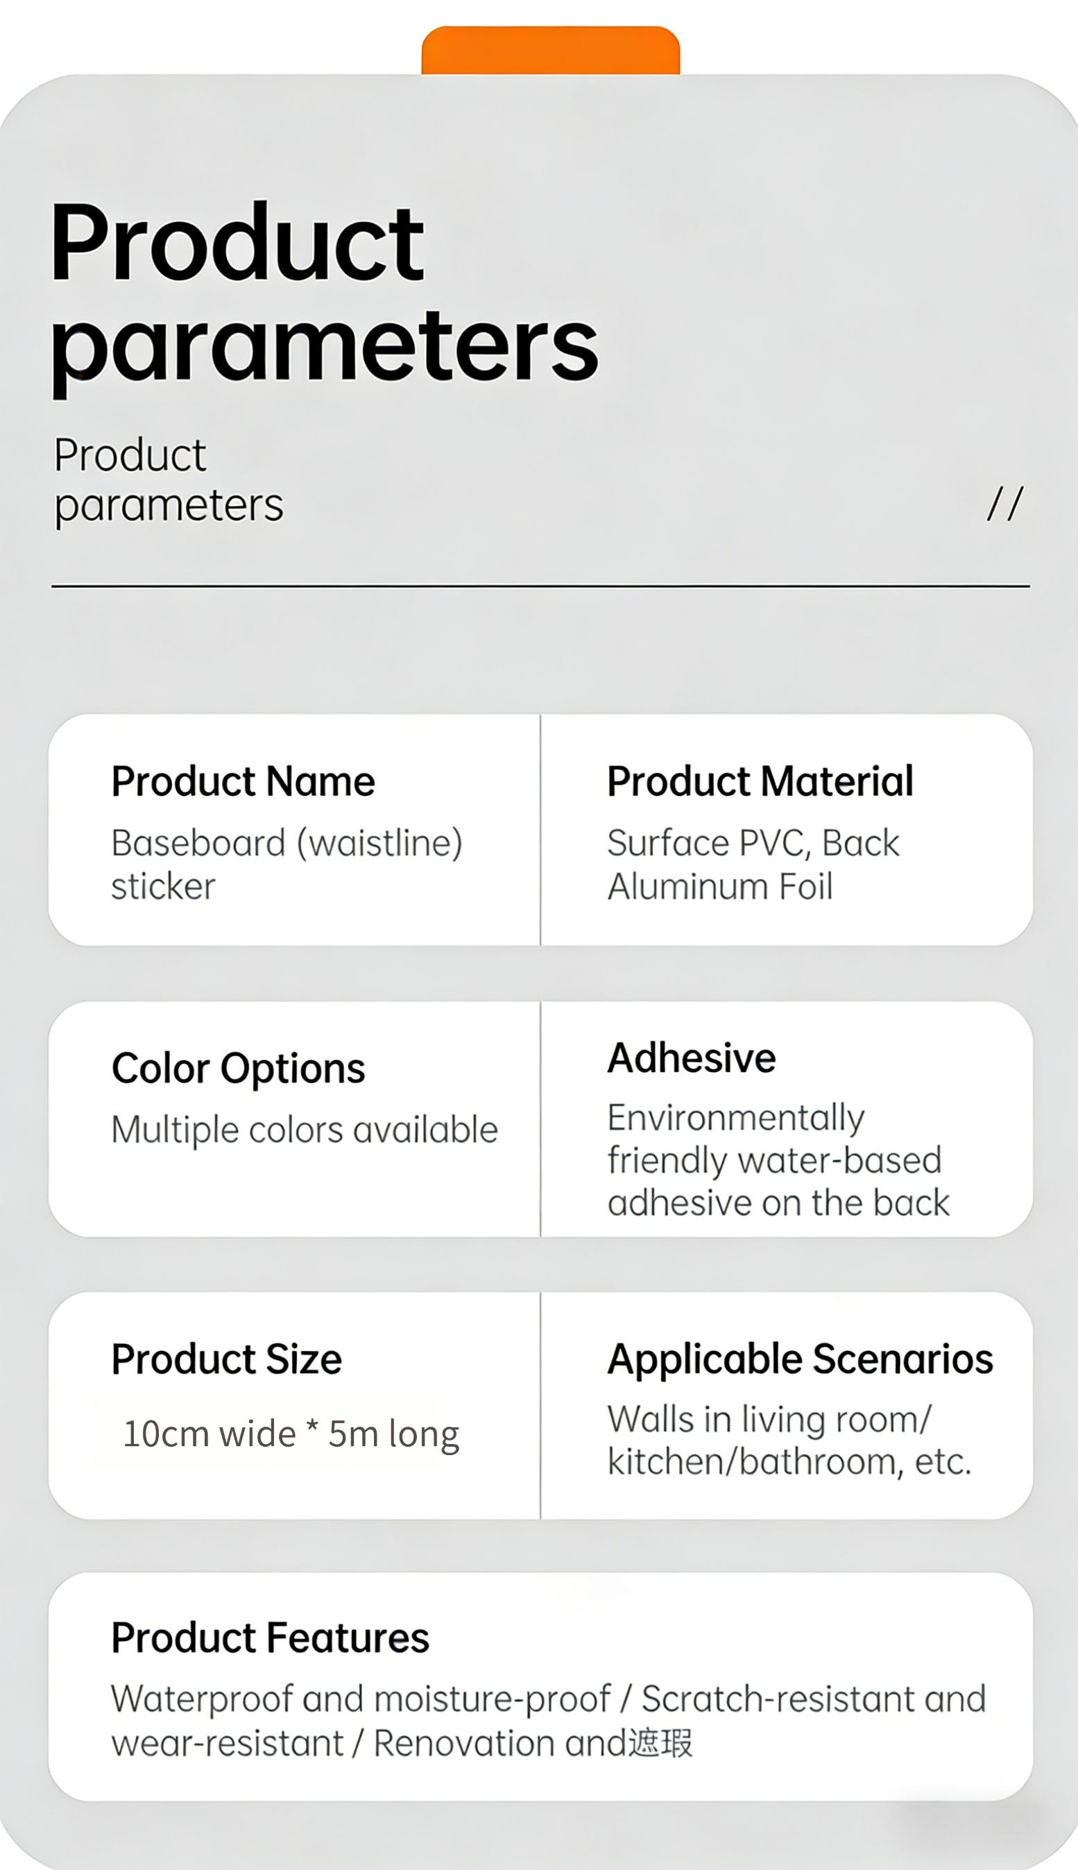Click the small Product parameters subtitle
The image size is (1078, 1870).
(168, 480)
